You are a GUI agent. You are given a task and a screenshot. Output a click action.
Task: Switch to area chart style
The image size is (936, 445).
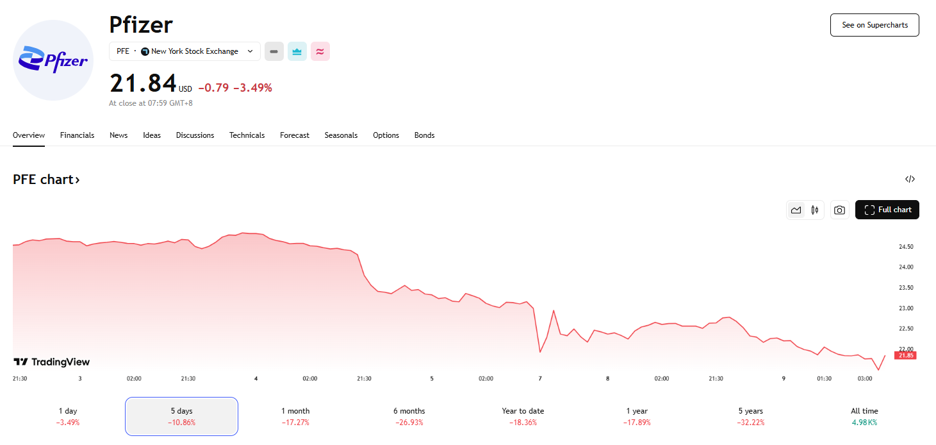pyautogui.click(x=796, y=210)
